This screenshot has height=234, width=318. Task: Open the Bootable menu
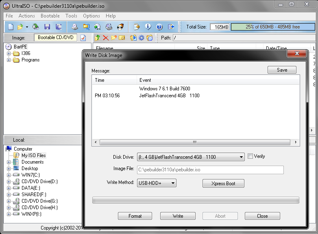point(50,16)
